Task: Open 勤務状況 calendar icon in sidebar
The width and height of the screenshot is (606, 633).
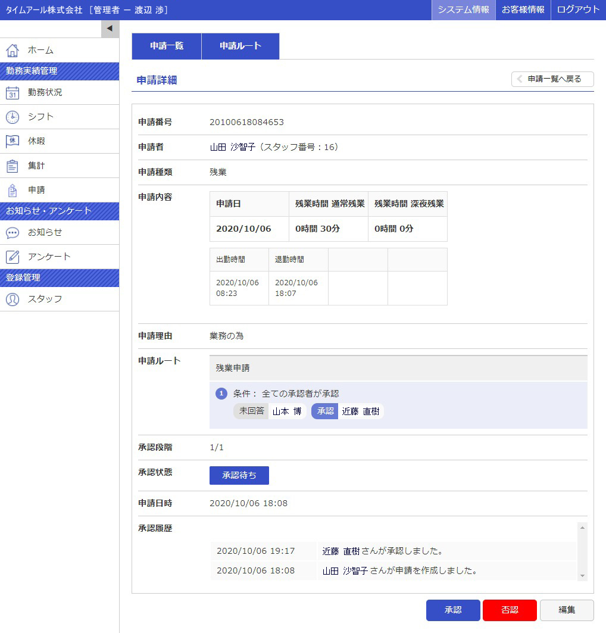Action: coord(13,92)
